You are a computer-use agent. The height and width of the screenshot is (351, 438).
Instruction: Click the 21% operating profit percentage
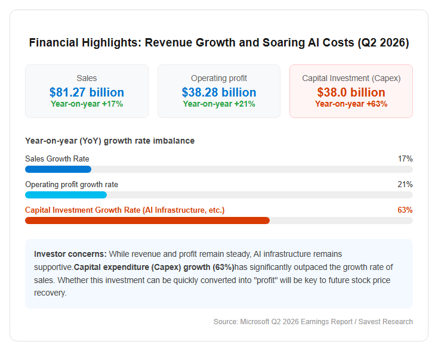pos(405,184)
